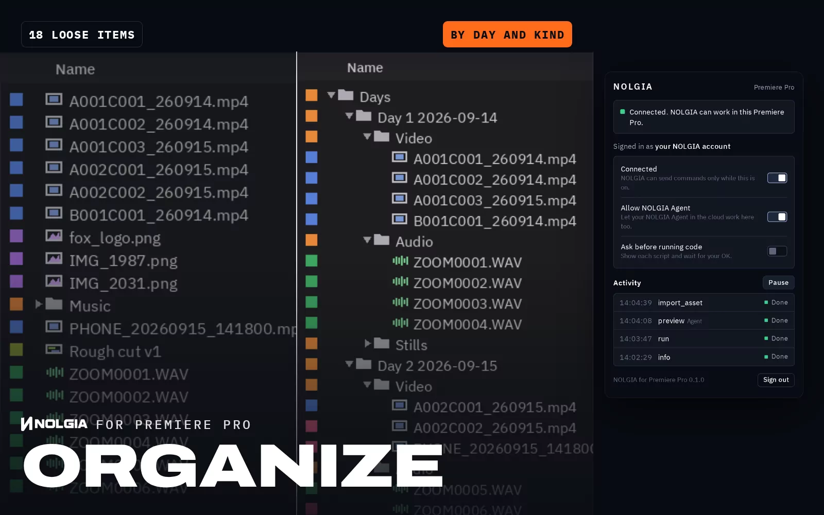Screen dimensions: 824x515
Task: Toggle the Connected switch off
Action: click(777, 178)
